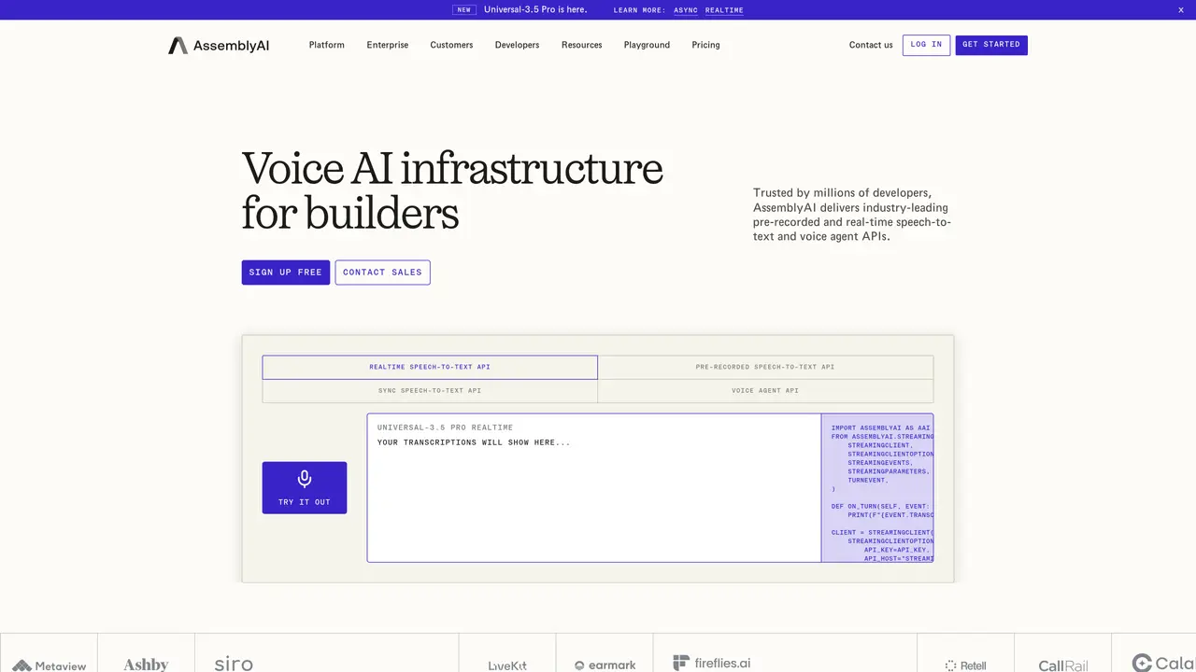Click the AssemblyAI logo icon
This screenshot has height=672, width=1196.
pyautogui.click(x=178, y=45)
